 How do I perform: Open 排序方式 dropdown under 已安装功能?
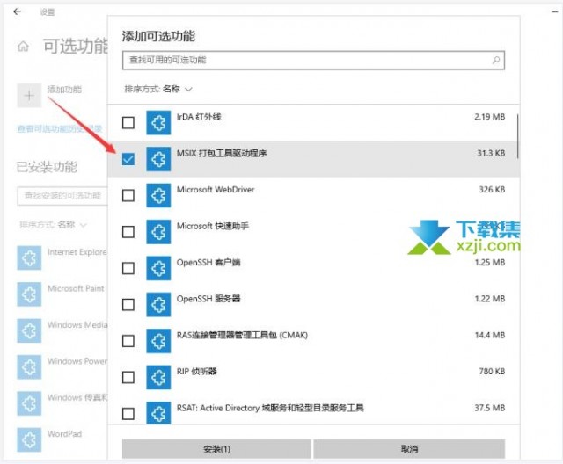[x=53, y=225]
